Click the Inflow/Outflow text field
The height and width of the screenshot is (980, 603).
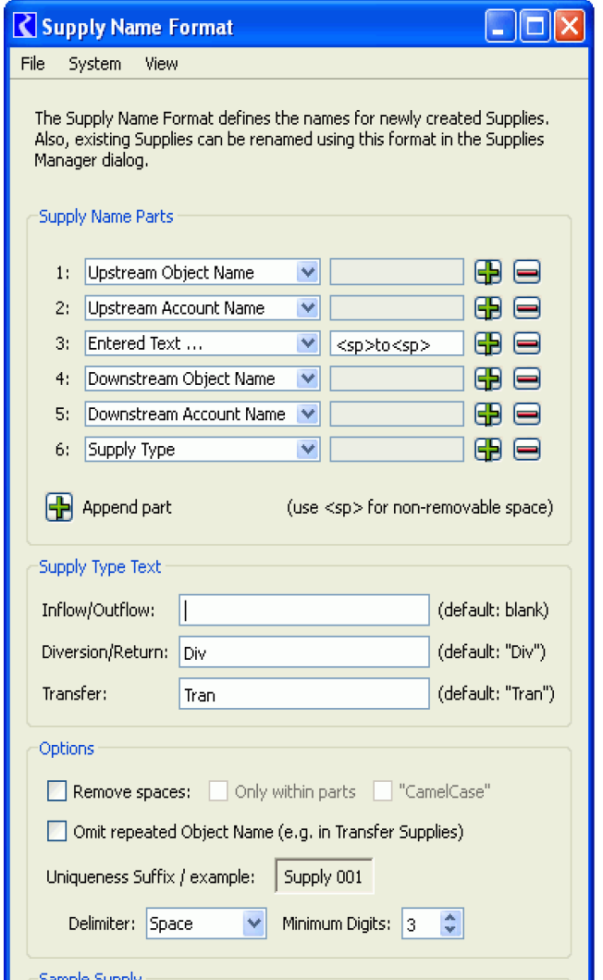click(x=304, y=611)
